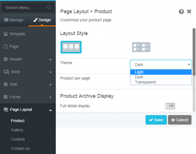Image resolution: width=196 pixels, height=154 pixels.
Task: Click the Template icon in sidebar
Action: pos(5,34)
